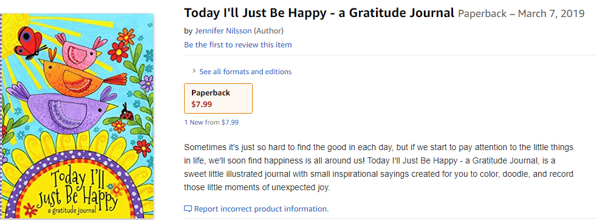Click Report incorrect product information text
The height and width of the screenshot is (220, 597).
click(x=261, y=209)
